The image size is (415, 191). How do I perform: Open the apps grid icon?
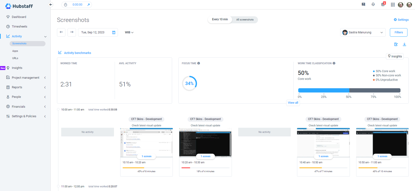393,5
